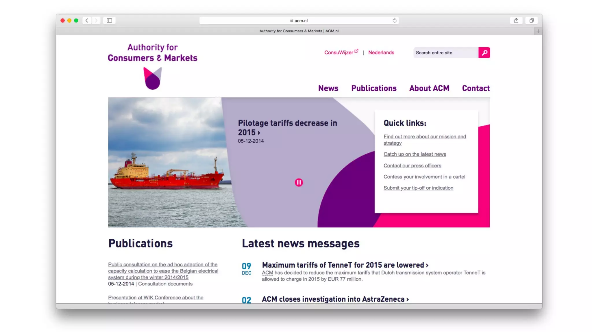Open Confess your involvement in a cartel

point(424,177)
